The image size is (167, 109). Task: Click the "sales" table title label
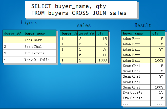[84, 26]
